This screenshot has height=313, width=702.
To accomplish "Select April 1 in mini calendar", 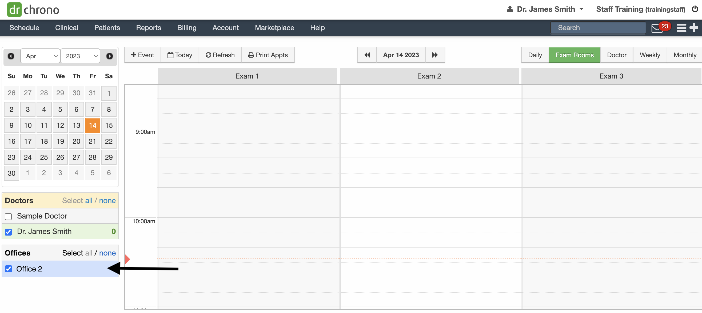I will point(109,93).
